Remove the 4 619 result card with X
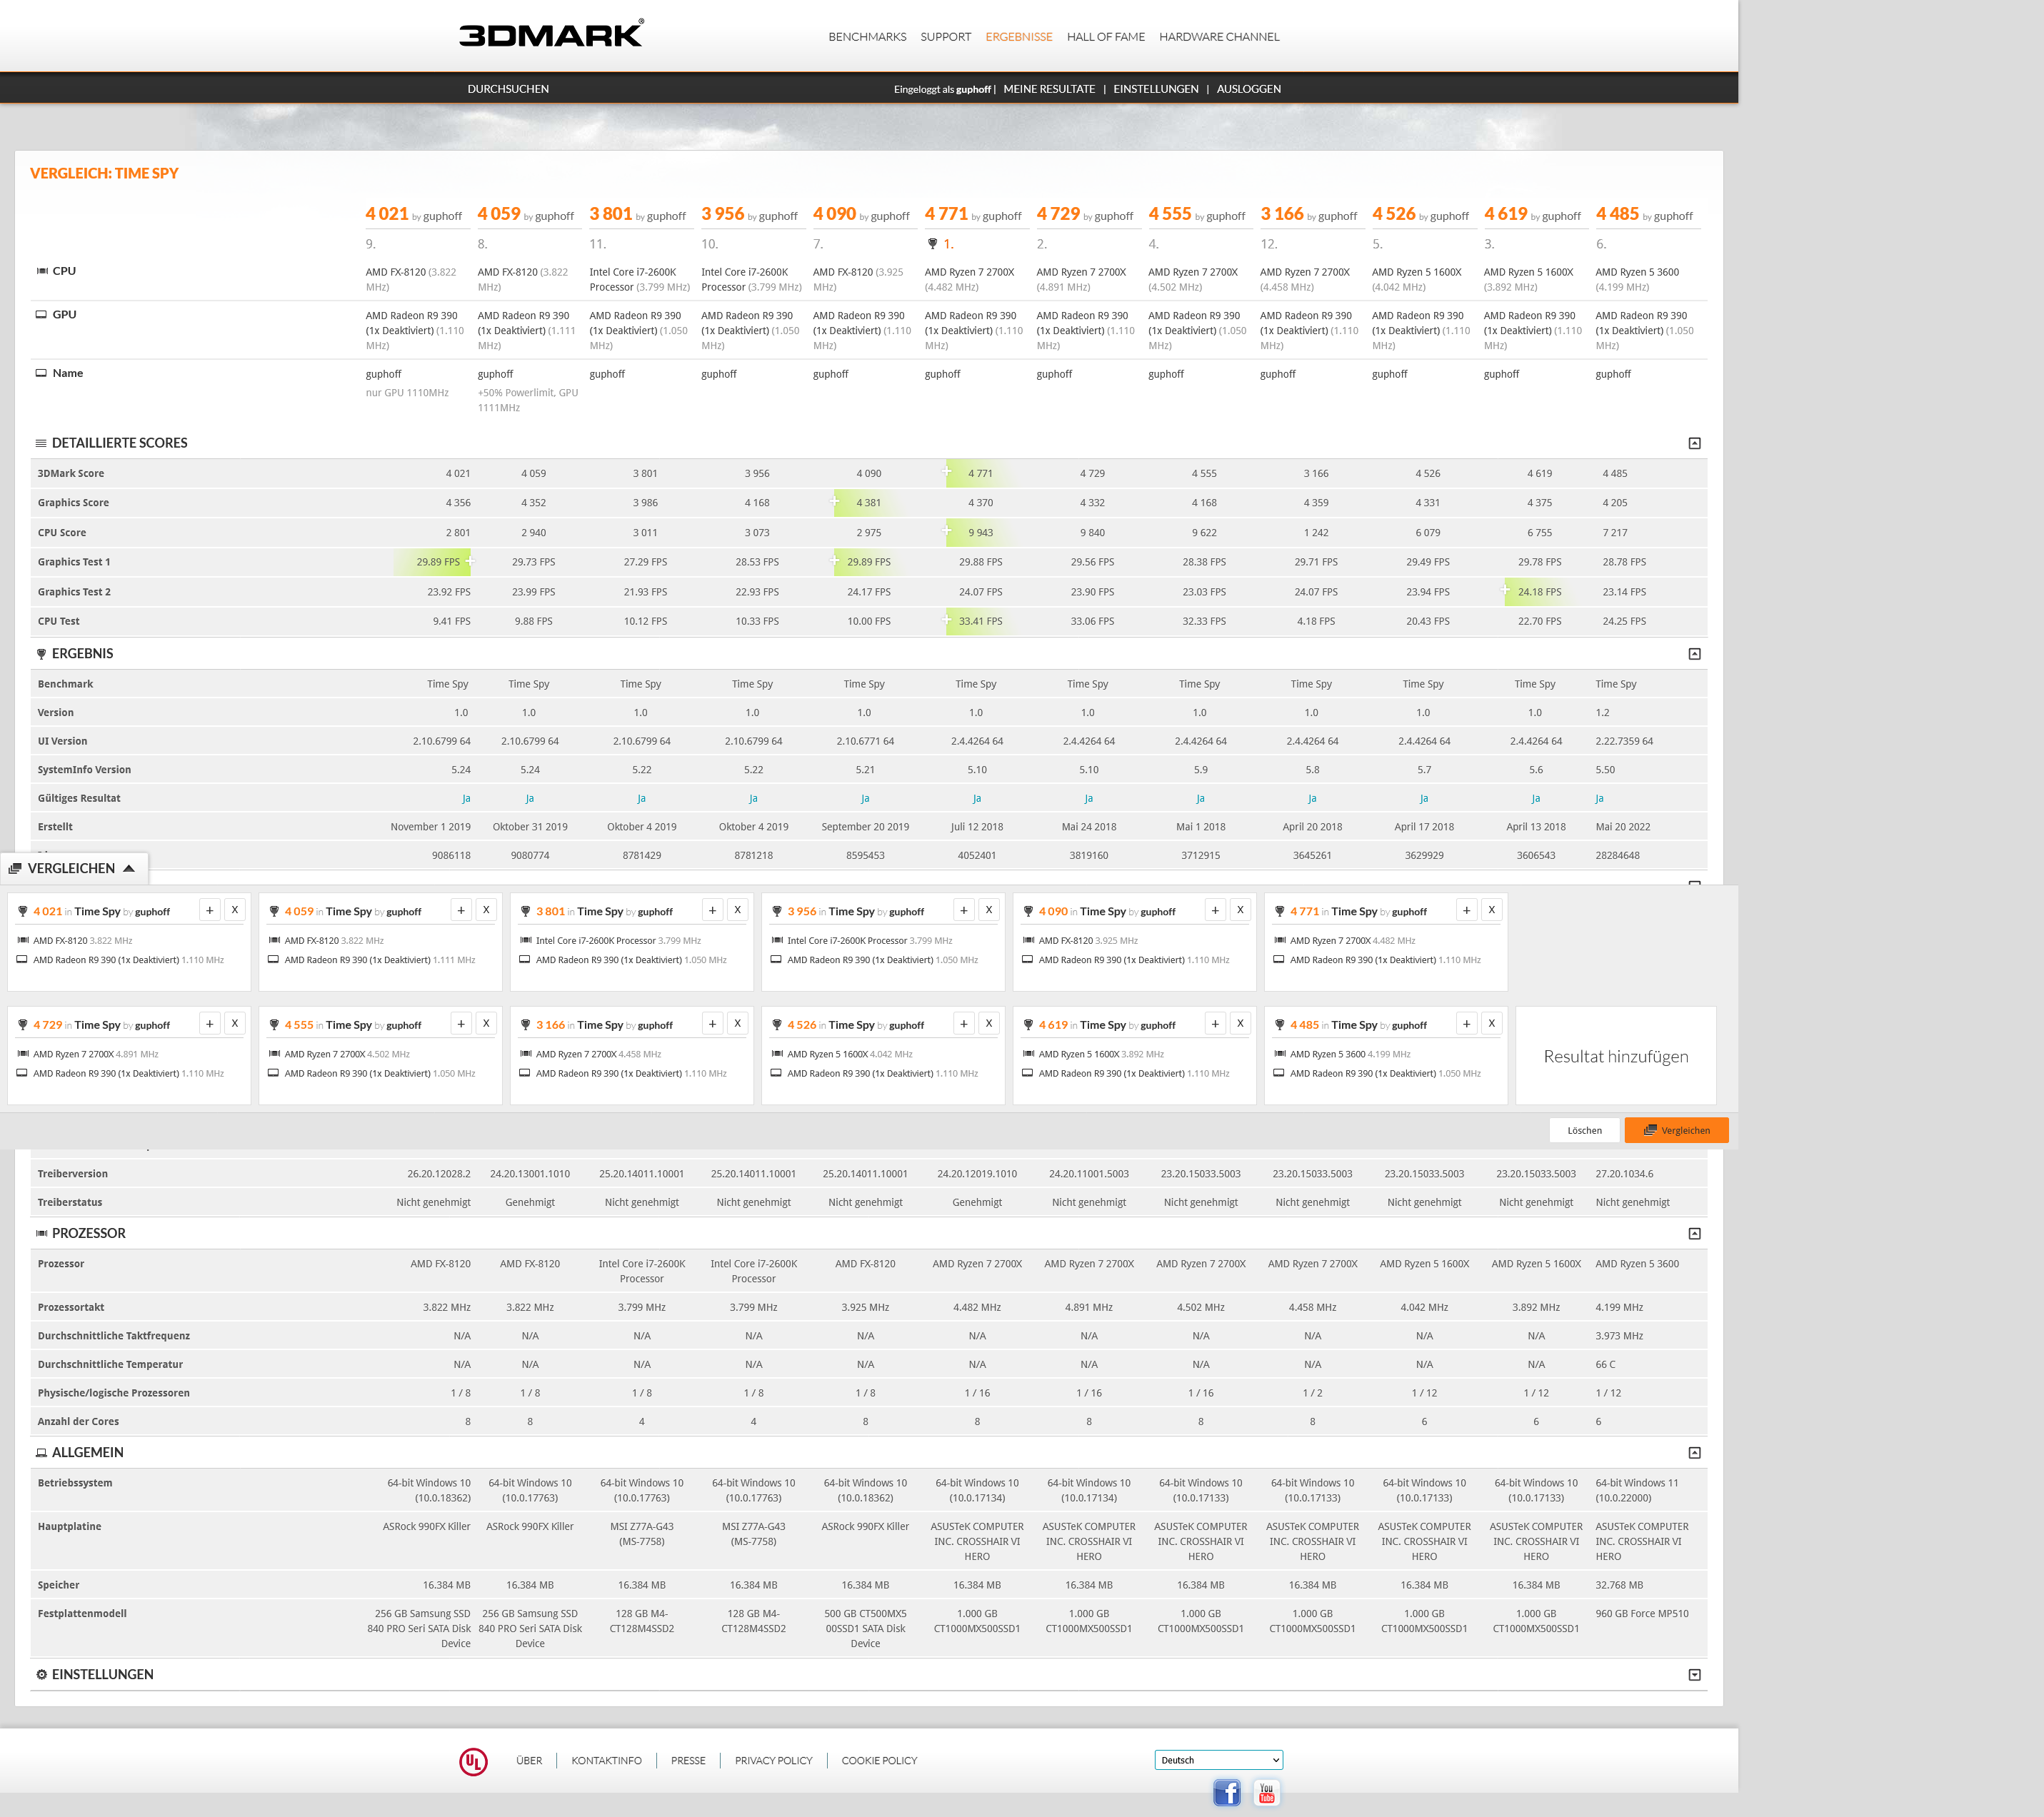The image size is (2044, 1817). point(1240,1025)
